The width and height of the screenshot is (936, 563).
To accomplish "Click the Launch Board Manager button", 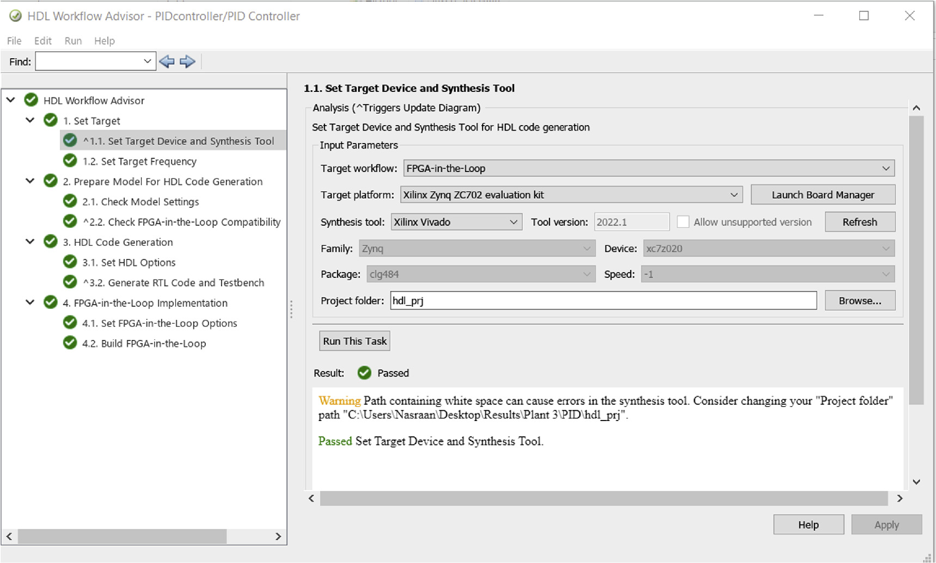I will pos(822,195).
